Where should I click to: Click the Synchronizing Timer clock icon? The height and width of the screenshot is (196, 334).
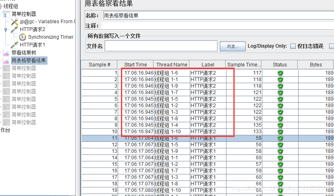point(22,37)
